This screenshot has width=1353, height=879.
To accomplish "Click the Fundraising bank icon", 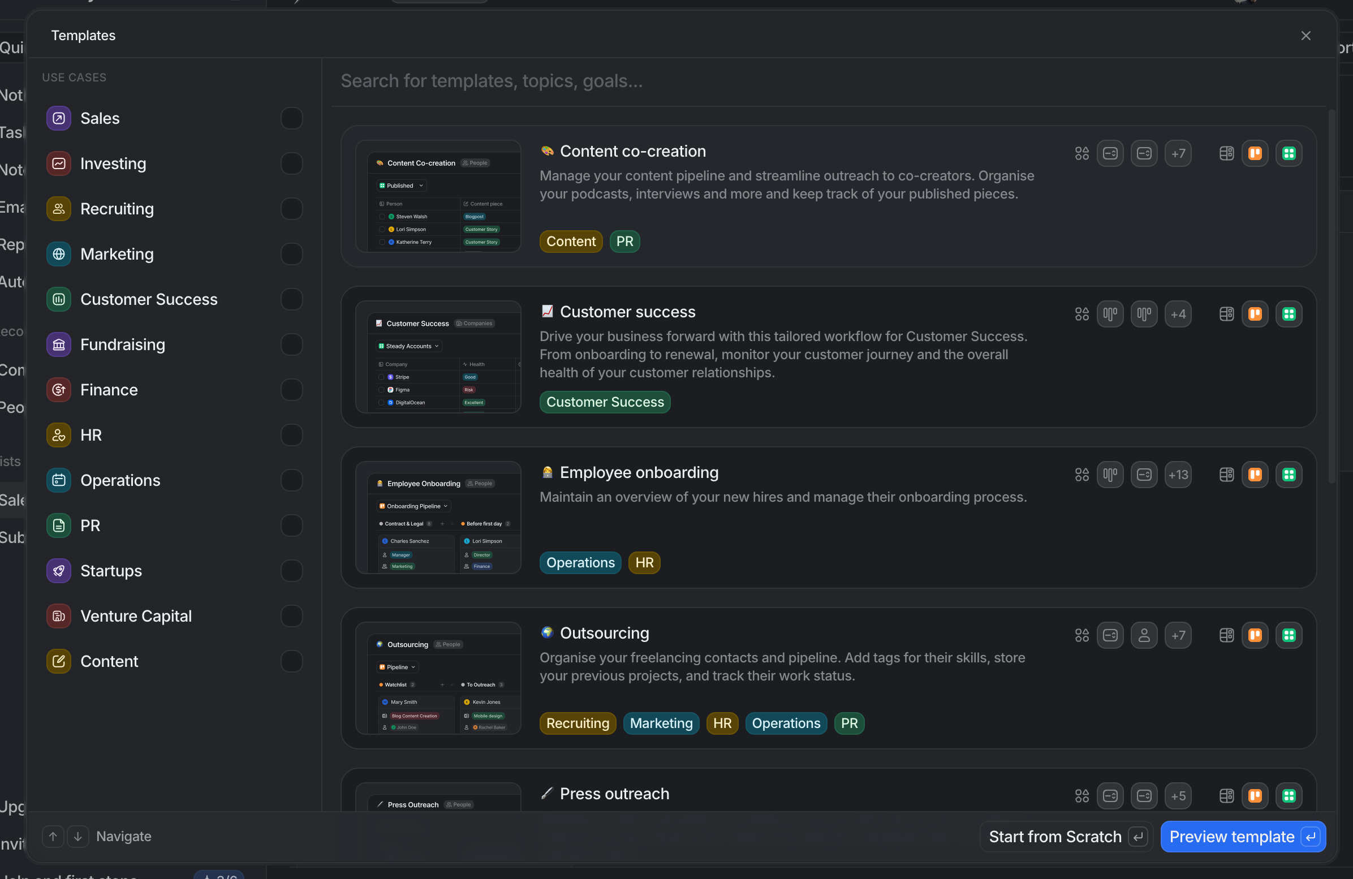I will (x=59, y=344).
